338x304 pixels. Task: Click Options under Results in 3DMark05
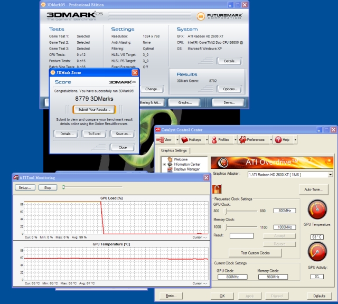[230, 89]
